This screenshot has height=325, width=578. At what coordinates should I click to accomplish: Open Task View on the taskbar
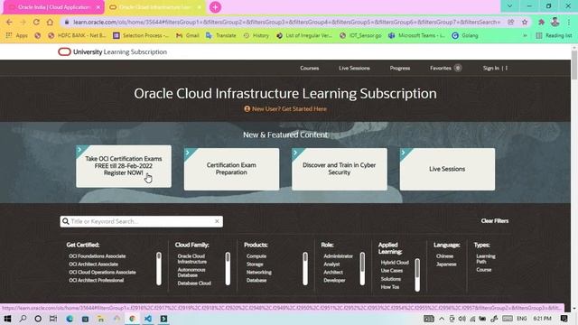(53, 319)
